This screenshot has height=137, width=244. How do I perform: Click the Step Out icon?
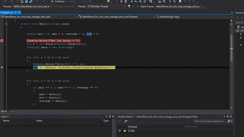tap(144, 2)
